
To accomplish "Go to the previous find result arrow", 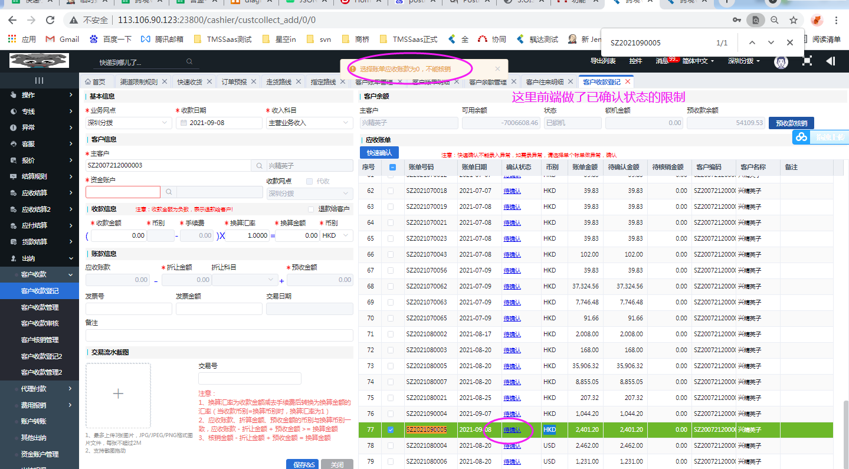I will click(752, 42).
